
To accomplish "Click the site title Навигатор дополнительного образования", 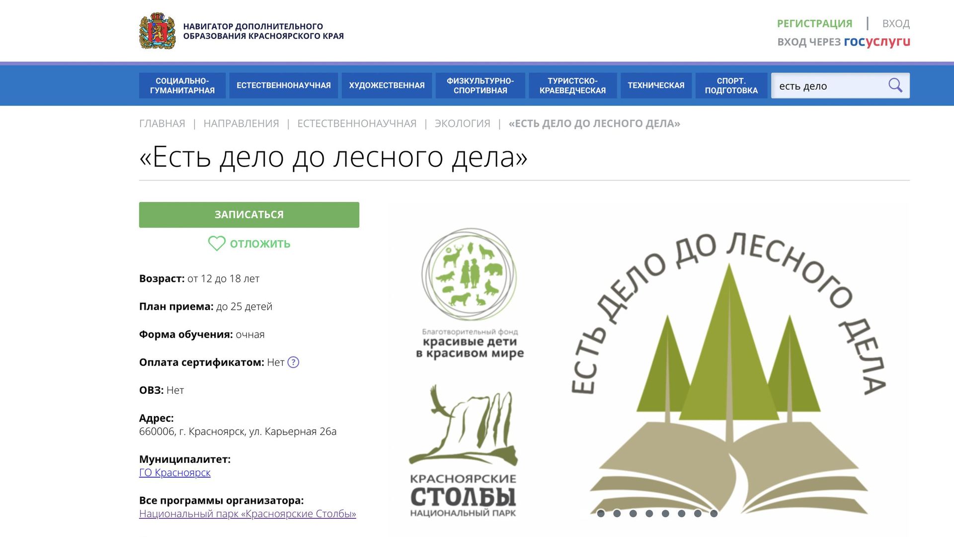I will pos(263,31).
